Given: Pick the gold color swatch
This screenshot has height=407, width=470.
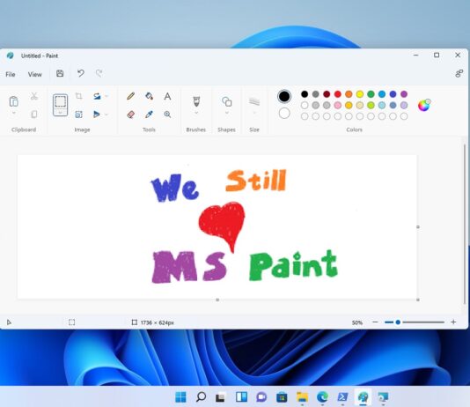Looking at the screenshot, I should tap(349, 106).
